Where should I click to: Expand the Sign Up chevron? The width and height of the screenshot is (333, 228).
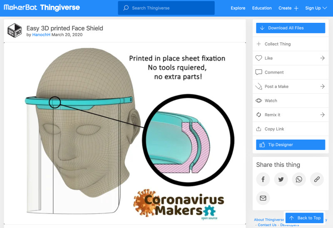(325, 8)
